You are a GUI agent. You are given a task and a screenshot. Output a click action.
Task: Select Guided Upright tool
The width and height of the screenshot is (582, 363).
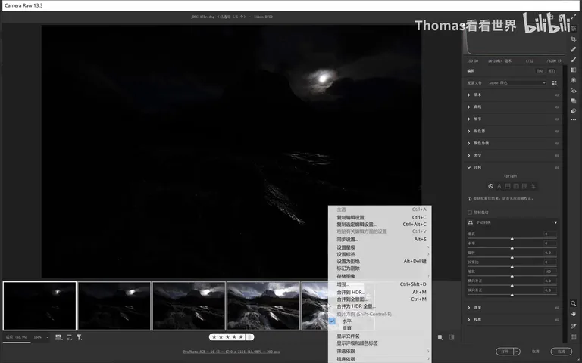533,186
